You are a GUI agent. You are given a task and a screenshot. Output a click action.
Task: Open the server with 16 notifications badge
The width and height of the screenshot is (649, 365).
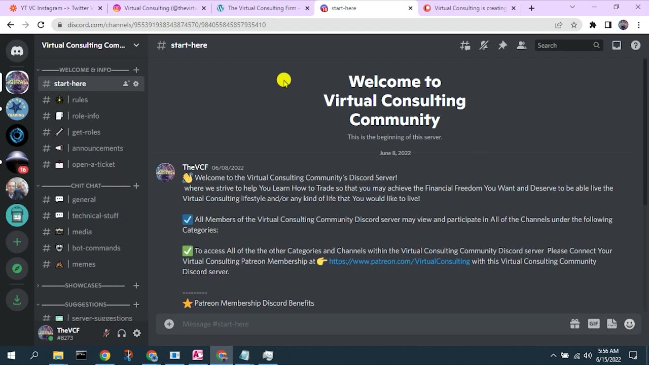(17, 162)
